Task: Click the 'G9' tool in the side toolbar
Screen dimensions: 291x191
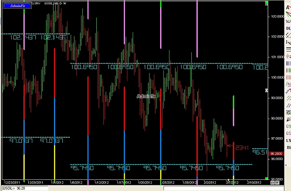Action: [288, 127]
